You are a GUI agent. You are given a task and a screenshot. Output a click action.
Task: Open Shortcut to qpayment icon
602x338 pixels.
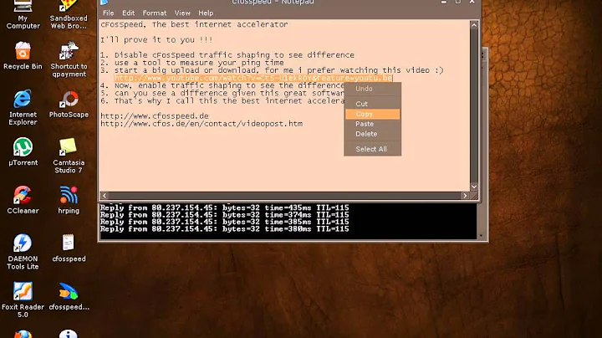tap(69, 59)
